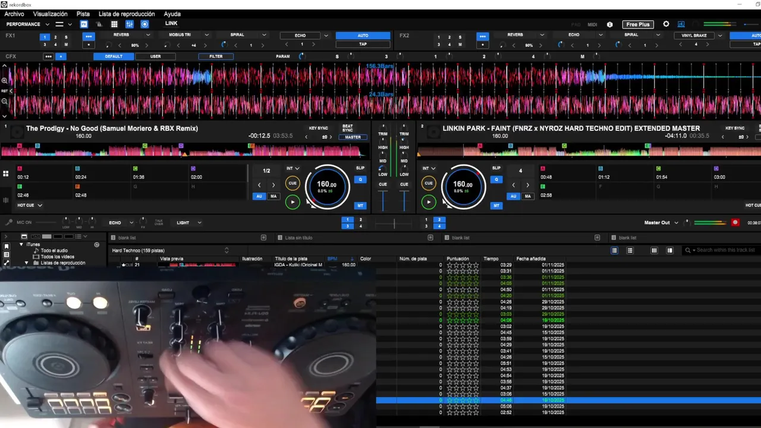Click FX1 TAP tempo button
The image size is (761, 428).
(x=363, y=44)
